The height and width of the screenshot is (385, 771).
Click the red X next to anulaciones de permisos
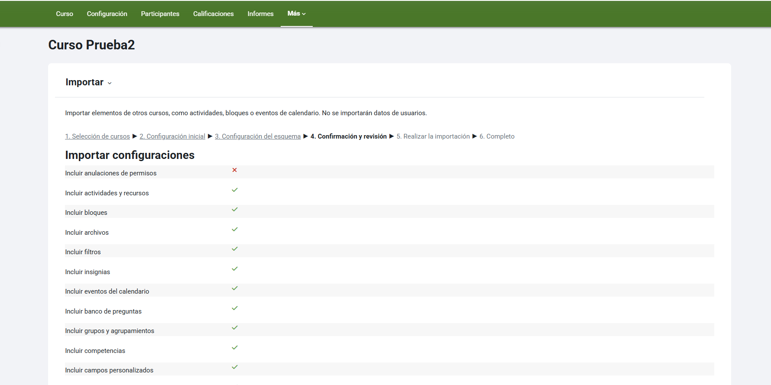pyautogui.click(x=234, y=170)
